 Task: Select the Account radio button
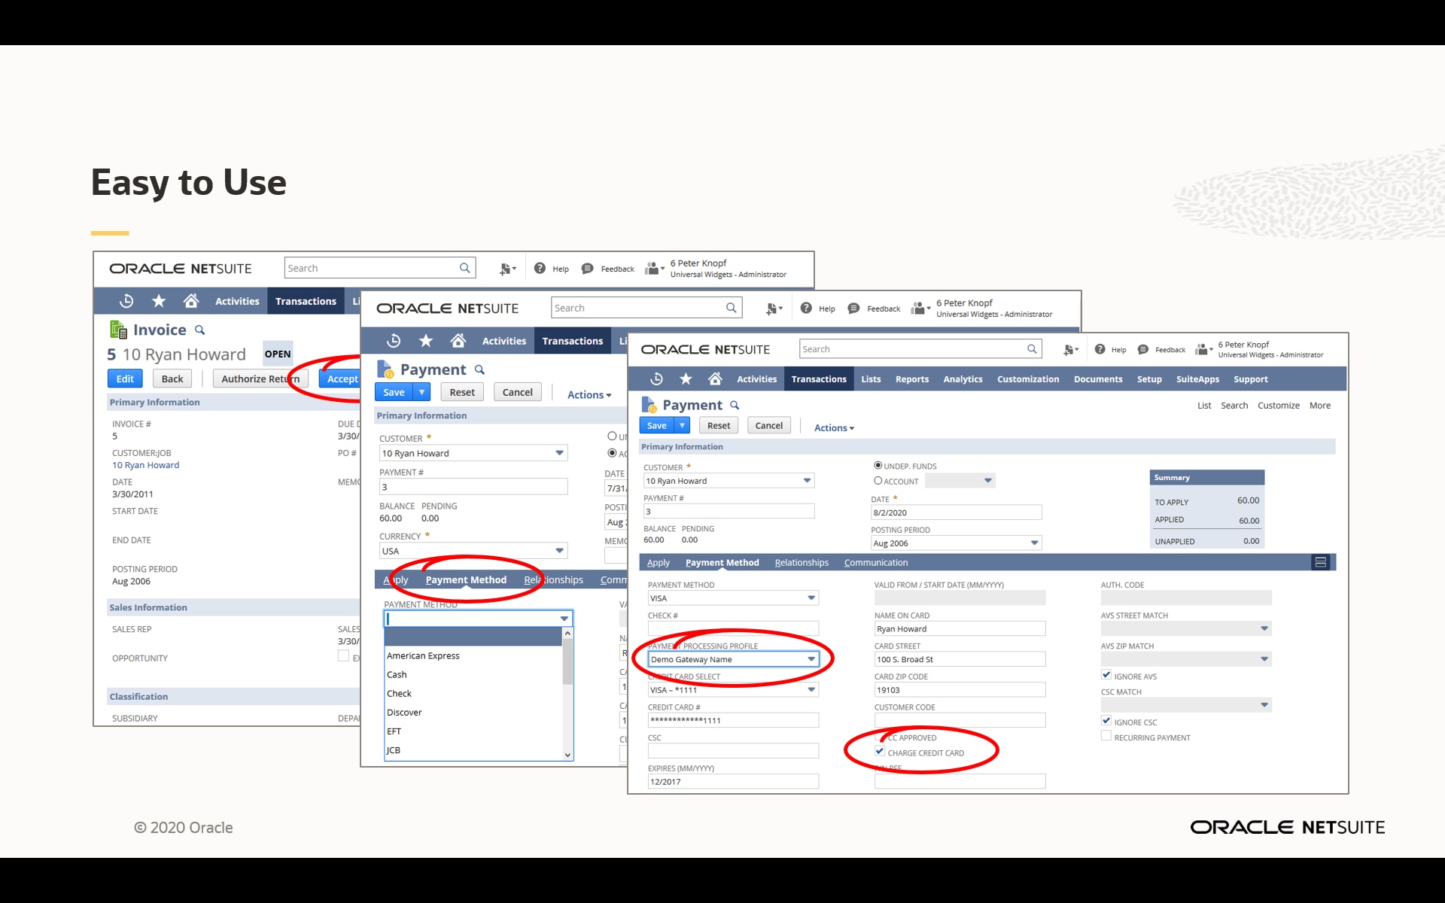point(878,481)
